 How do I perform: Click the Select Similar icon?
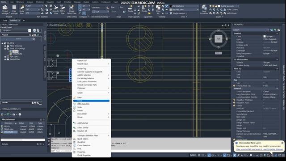tap(75, 128)
